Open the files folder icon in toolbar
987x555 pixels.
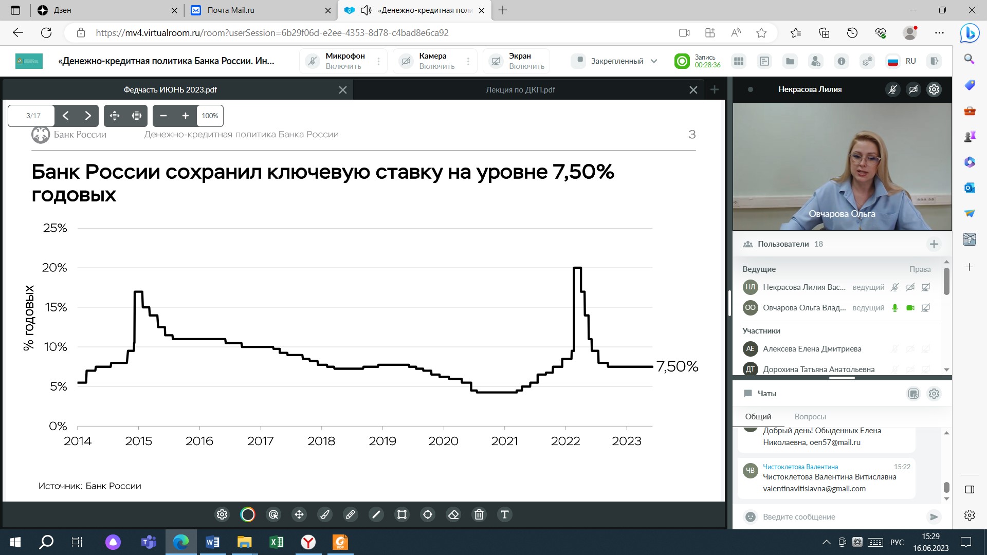(790, 61)
